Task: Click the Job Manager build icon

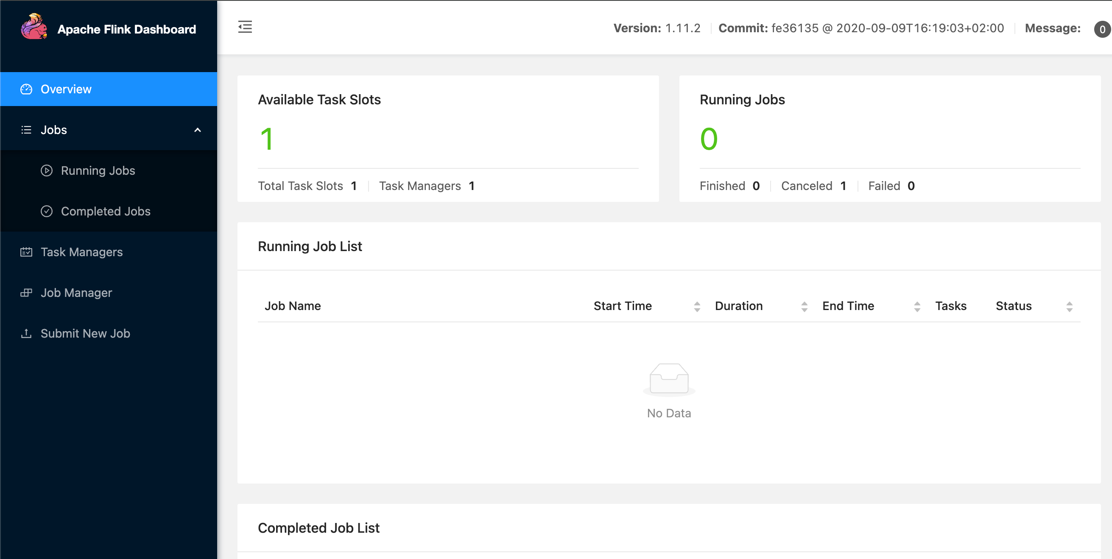Action: (x=26, y=293)
